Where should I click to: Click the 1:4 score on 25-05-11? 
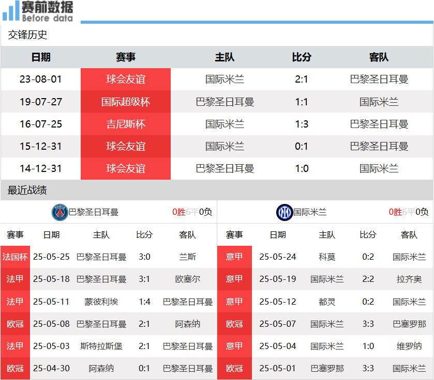[144, 302]
